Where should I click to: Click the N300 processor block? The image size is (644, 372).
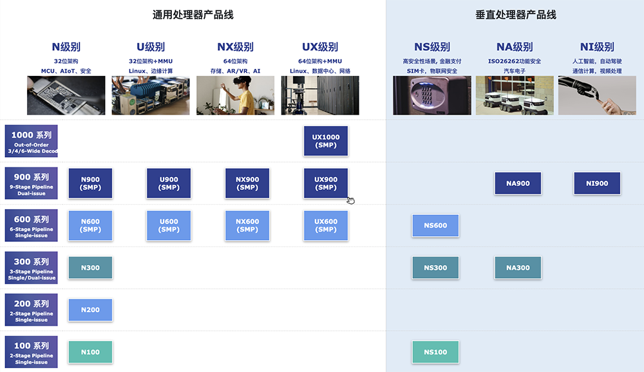[90, 268]
